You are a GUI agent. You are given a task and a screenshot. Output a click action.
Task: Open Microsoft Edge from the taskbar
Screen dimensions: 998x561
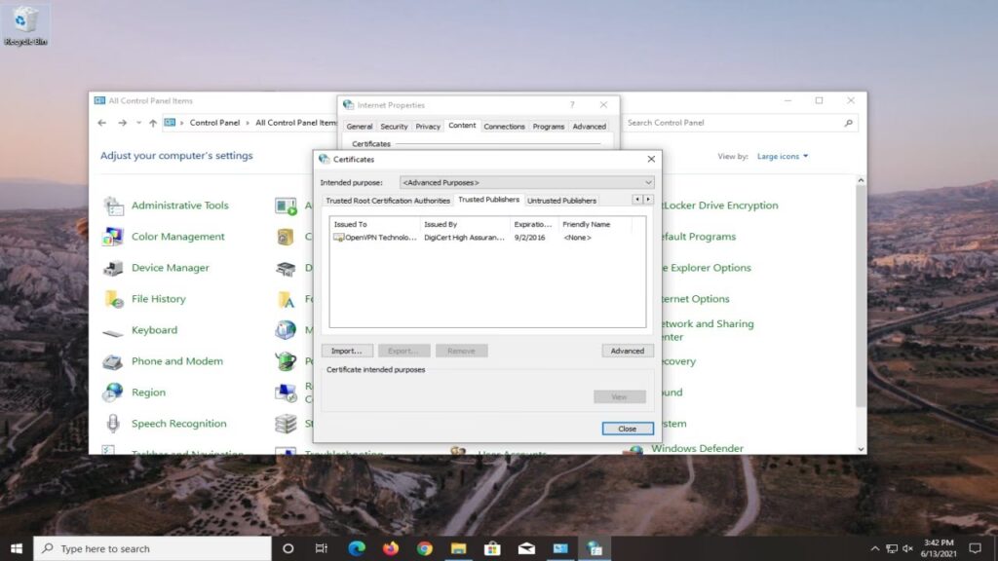tap(357, 548)
